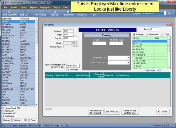The height and width of the screenshot is (128, 176).
Task: Click the Hours input field
Action: tap(99, 43)
